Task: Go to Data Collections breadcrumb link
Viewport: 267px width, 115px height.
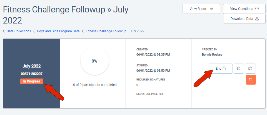Action: coord(19,31)
